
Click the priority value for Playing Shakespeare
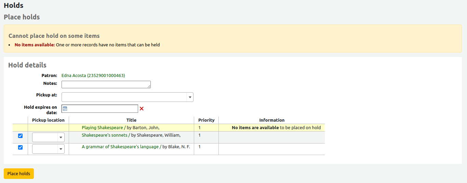[200, 128]
